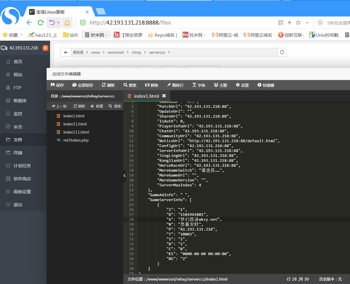The image size is (350, 284).
Task: Go up one level with 上一级 button
Action: click(59, 106)
